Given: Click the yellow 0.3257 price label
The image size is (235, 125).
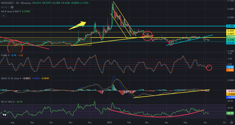Looking at the screenshot, I should point(230,31).
